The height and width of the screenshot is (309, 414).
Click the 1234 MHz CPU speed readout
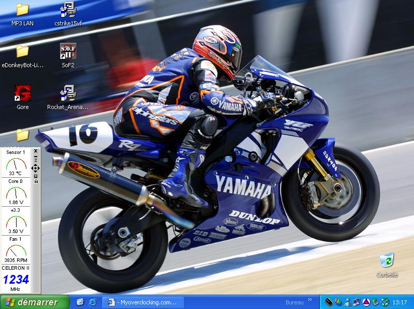pos(16,280)
